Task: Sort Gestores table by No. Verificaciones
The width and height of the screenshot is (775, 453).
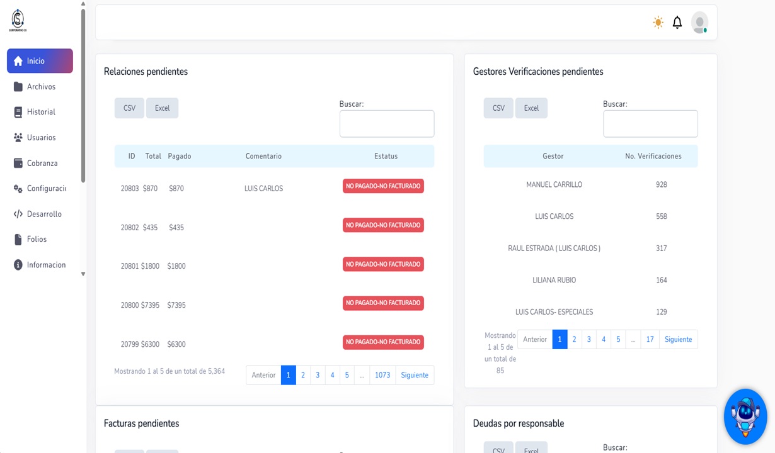Action: (x=653, y=156)
